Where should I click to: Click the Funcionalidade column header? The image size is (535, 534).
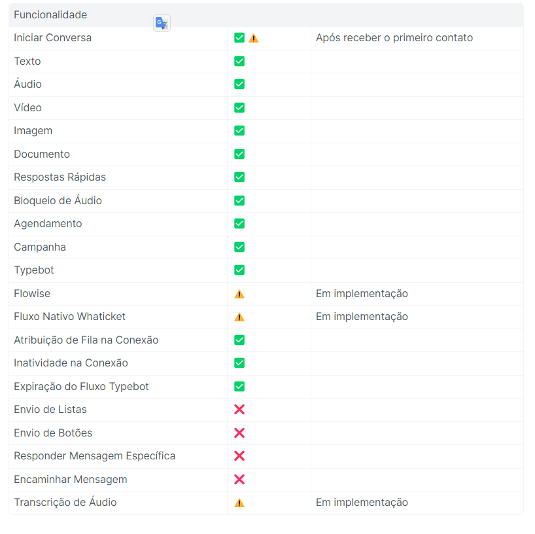[x=50, y=14]
